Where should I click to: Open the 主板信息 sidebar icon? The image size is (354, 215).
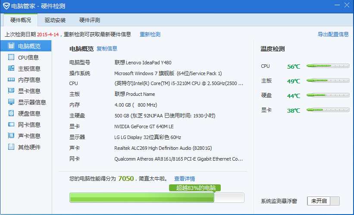(11, 68)
